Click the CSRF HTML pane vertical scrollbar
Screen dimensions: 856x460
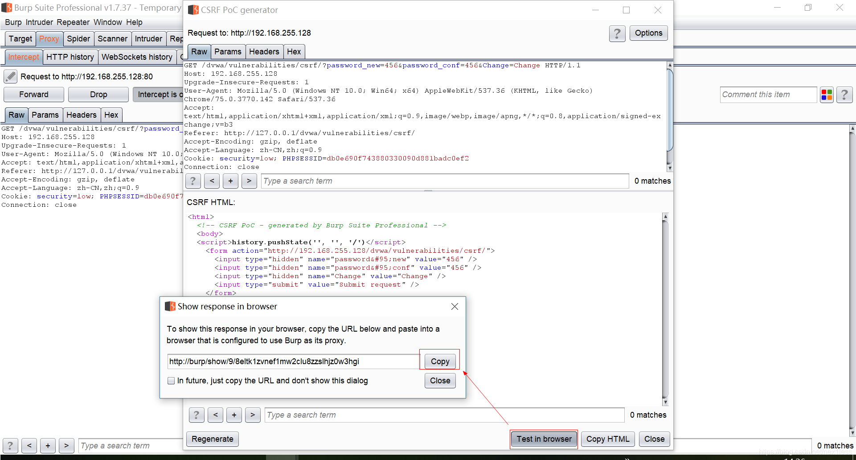pyautogui.click(x=666, y=309)
